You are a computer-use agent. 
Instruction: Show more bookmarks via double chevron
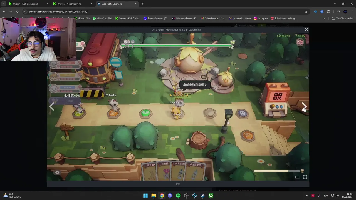[324, 19]
